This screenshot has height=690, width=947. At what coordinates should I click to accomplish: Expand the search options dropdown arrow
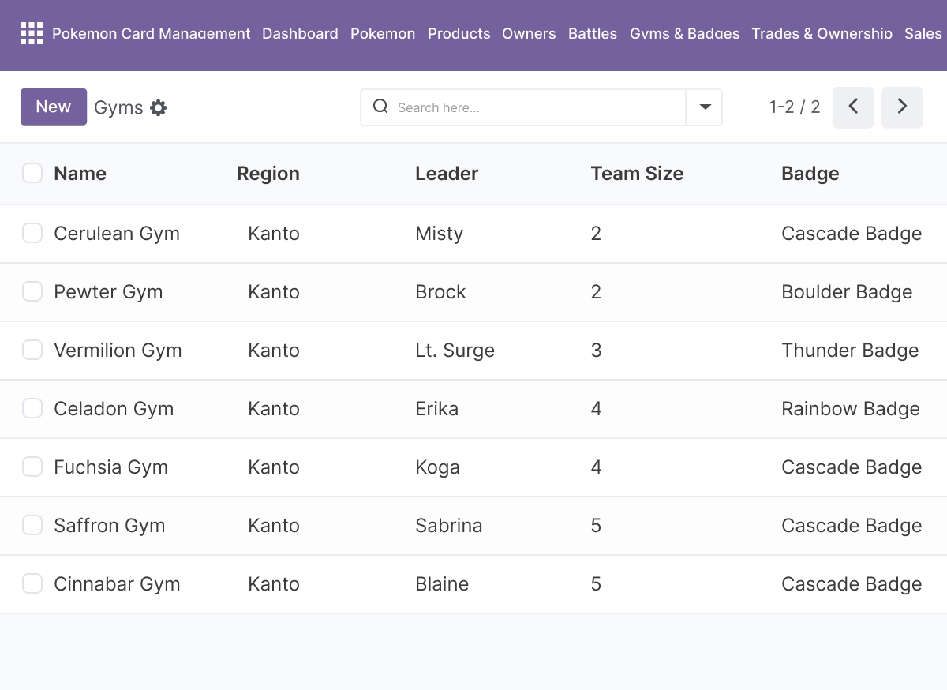[x=705, y=107]
